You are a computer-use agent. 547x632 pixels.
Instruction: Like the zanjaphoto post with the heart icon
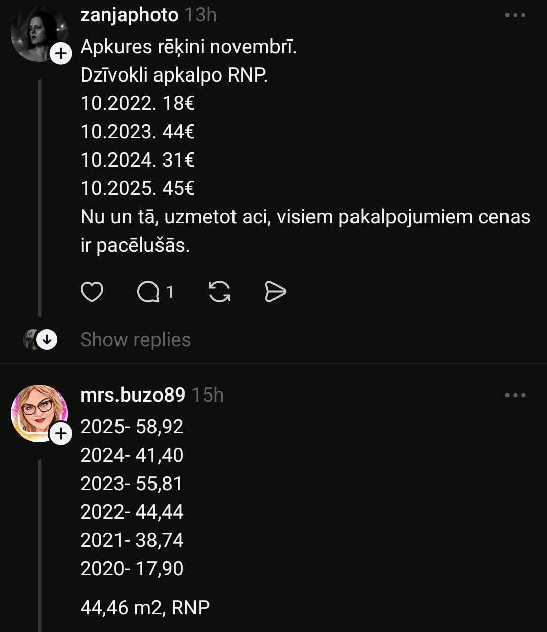92,292
